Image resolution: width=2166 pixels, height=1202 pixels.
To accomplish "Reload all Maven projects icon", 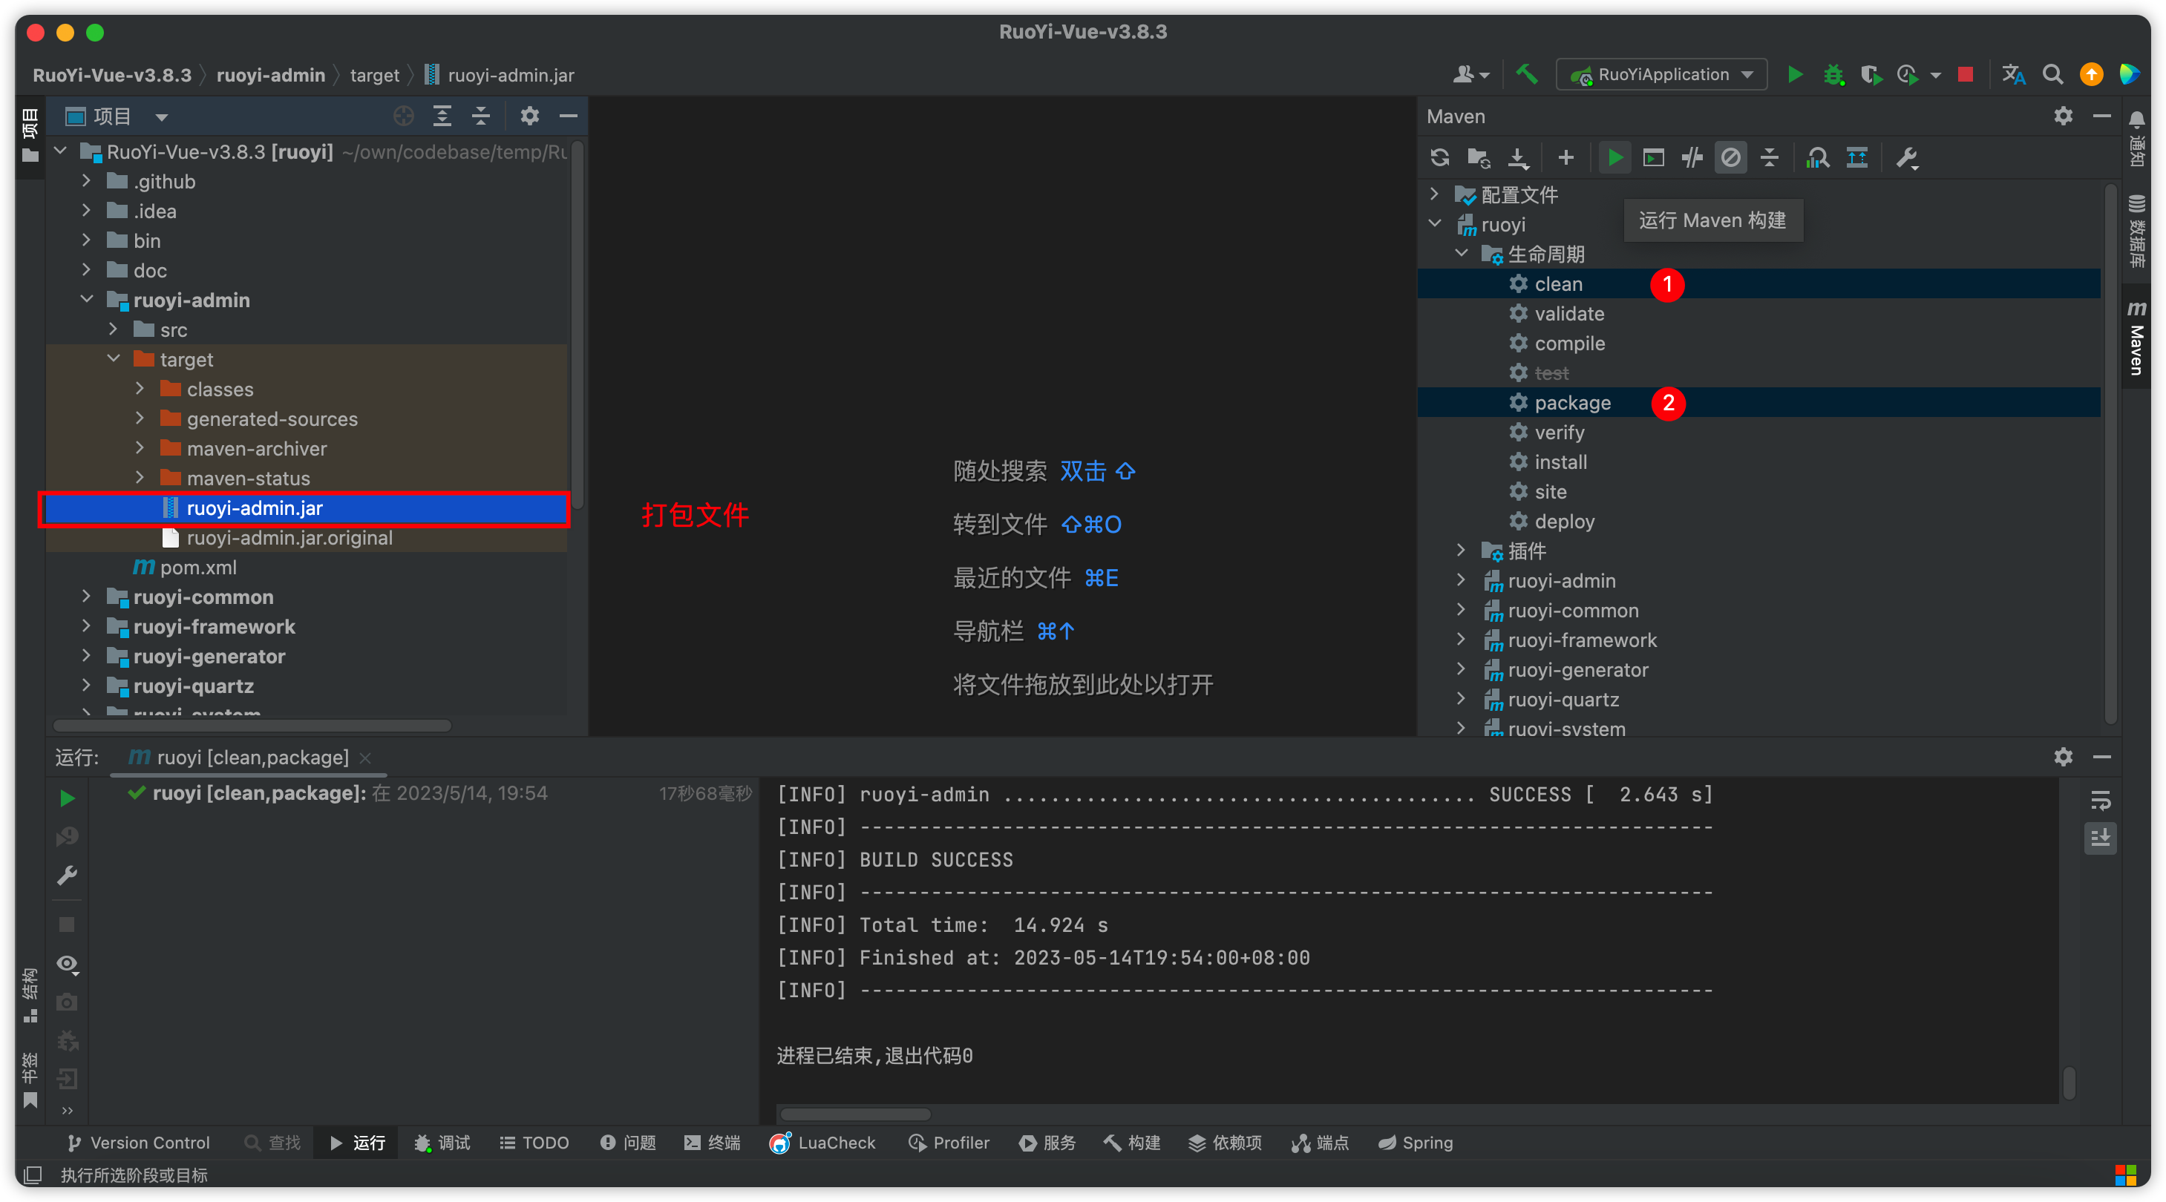I will click(1439, 157).
